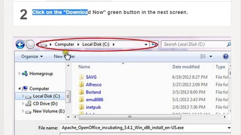Click the New folder button
The width and height of the screenshot is (241, 135).
pyautogui.click(x=64, y=57)
